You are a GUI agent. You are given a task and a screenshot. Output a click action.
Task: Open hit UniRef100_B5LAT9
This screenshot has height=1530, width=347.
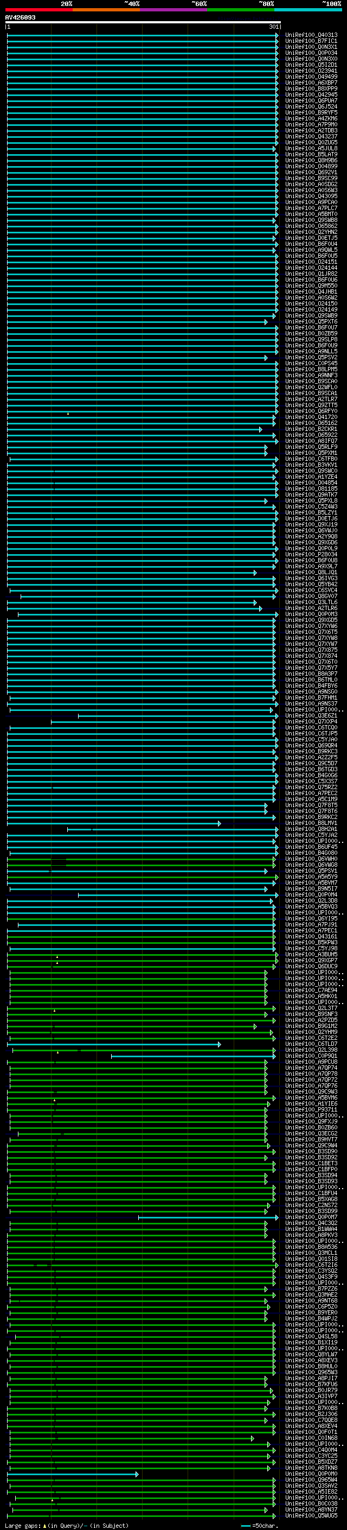point(311,155)
